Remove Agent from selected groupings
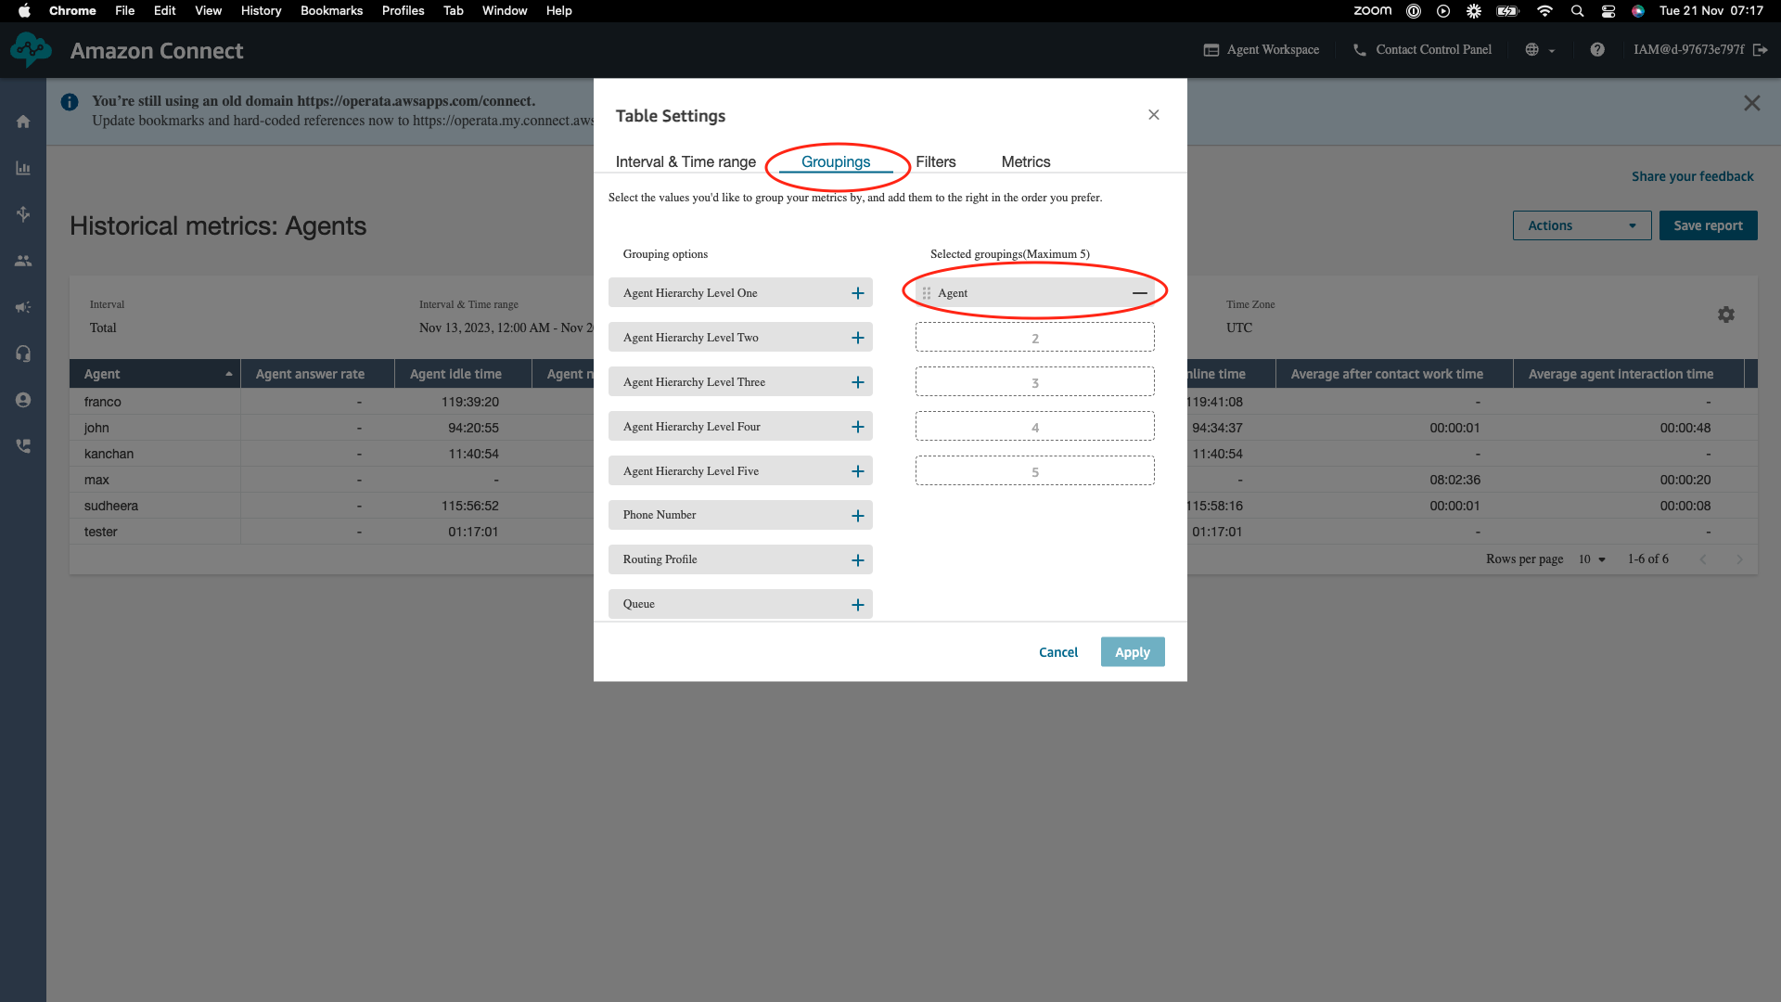The image size is (1781, 1002). click(x=1140, y=293)
